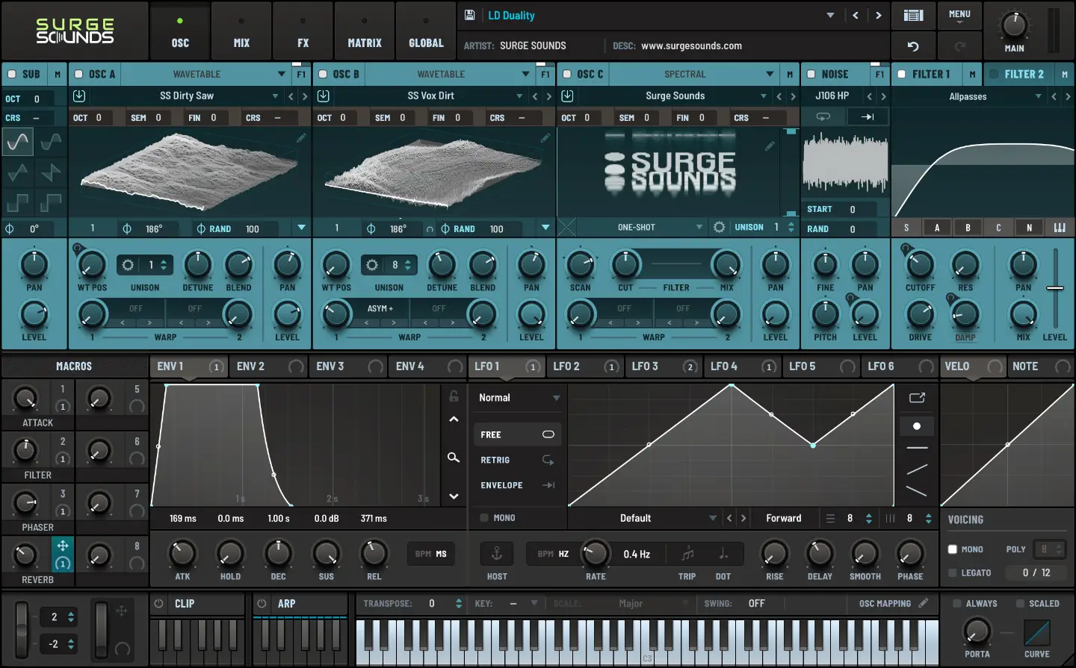Zoom envelope with magnifier icon
This screenshot has height=668, width=1076.
[x=454, y=458]
